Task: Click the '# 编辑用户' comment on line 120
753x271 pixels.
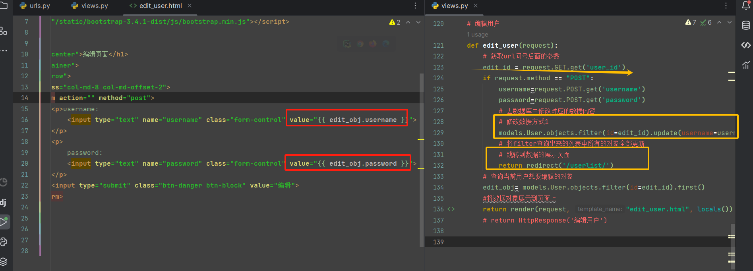Action: [x=483, y=23]
